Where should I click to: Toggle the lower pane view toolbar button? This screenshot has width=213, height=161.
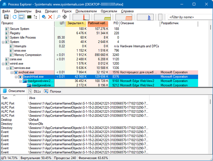pos(21,17)
